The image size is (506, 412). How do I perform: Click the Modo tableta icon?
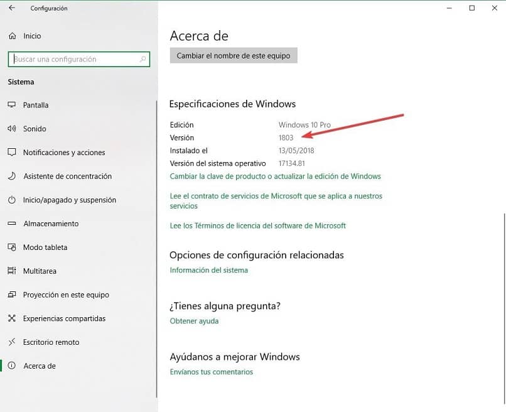[12, 247]
